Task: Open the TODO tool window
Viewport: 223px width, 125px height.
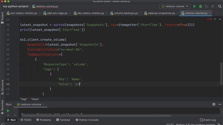Action: [x=26, y=120]
